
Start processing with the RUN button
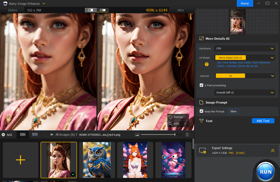pyautogui.click(x=266, y=172)
